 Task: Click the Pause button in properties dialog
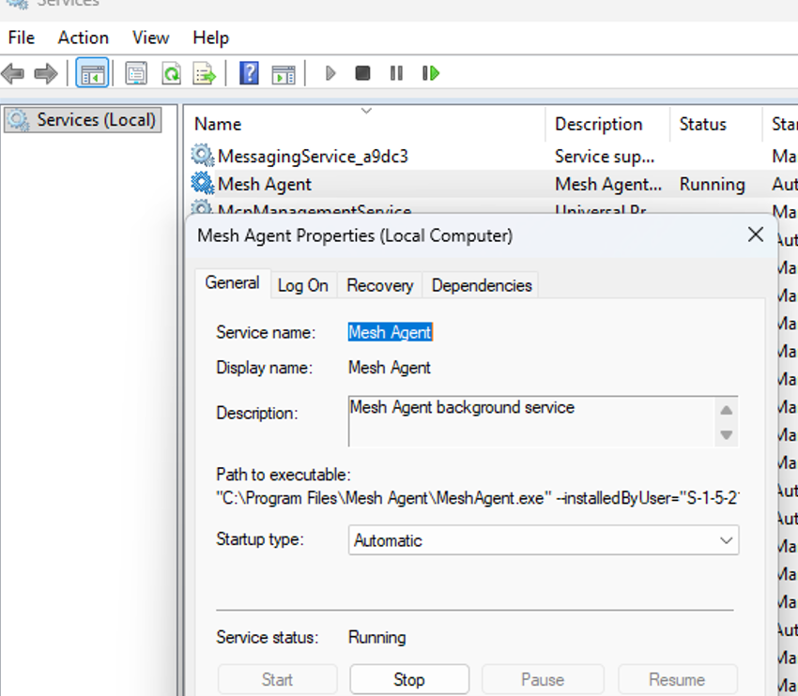(543, 679)
